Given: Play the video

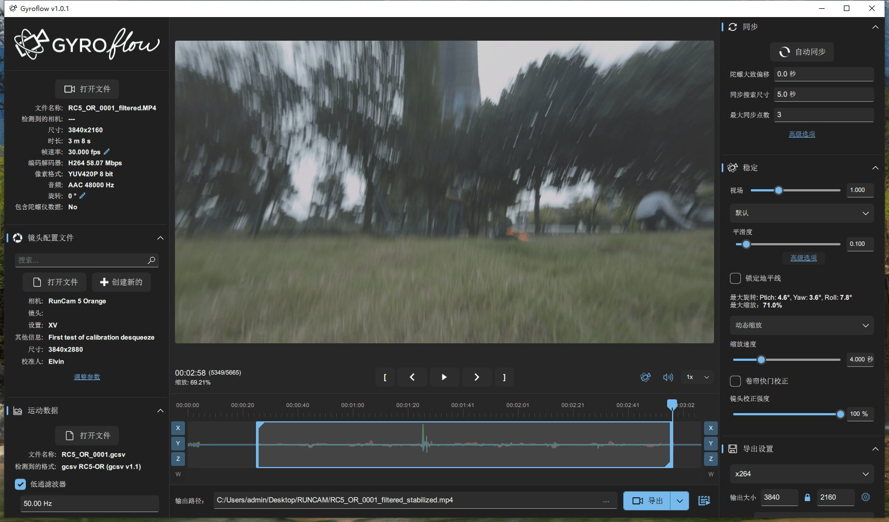Looking at the screenshot, I should [444, 377].
